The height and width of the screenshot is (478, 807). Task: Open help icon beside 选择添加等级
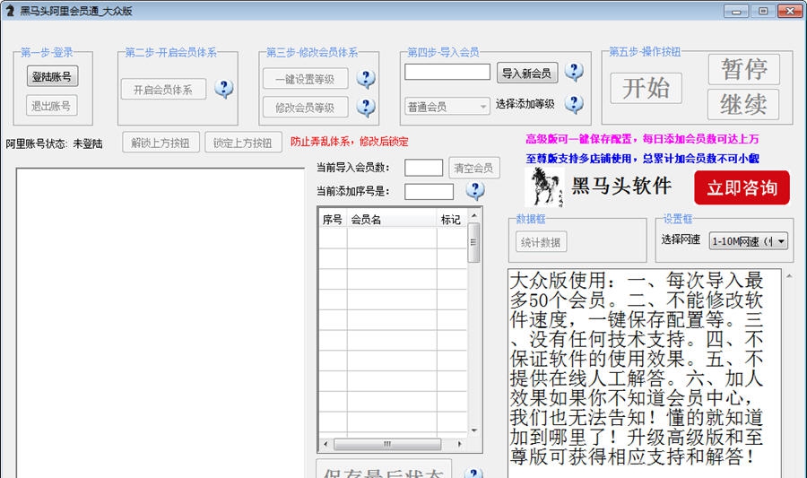[x=574, y=104]
